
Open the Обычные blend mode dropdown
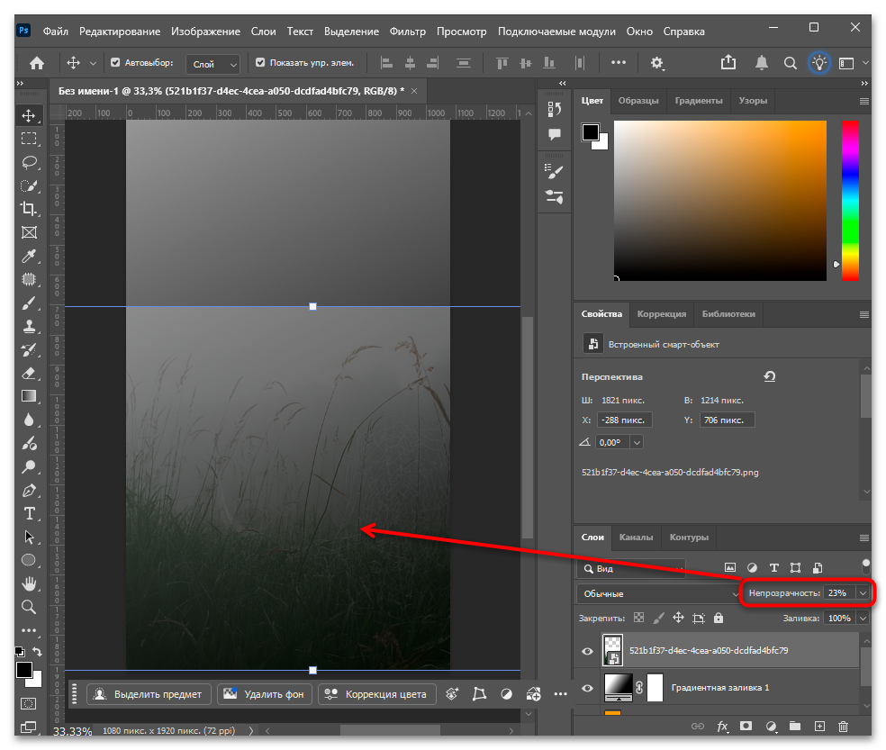(658, 593)
